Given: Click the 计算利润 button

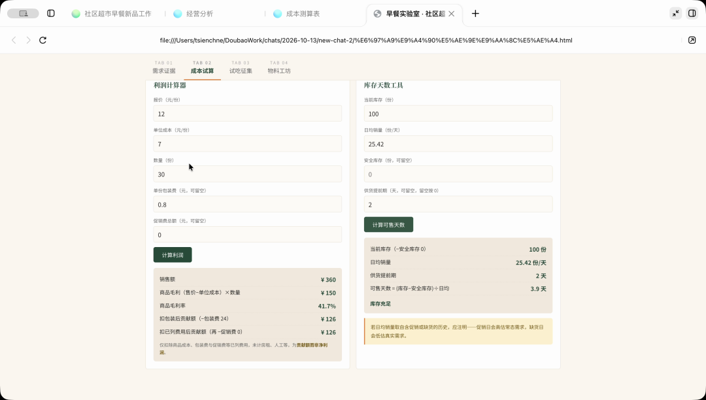Looking at the screenshot, I should [173, 255].
